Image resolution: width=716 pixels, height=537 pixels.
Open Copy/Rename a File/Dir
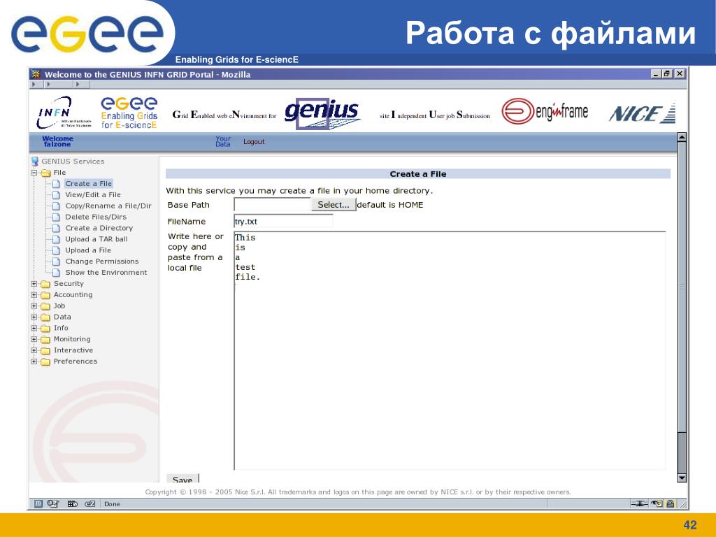tap(108, 206)
